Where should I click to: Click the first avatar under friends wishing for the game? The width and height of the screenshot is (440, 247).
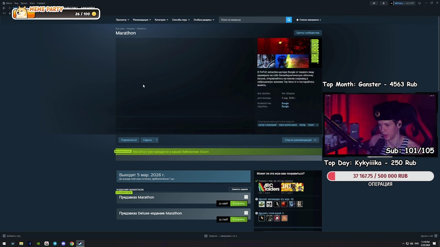[x=262, y=204]
